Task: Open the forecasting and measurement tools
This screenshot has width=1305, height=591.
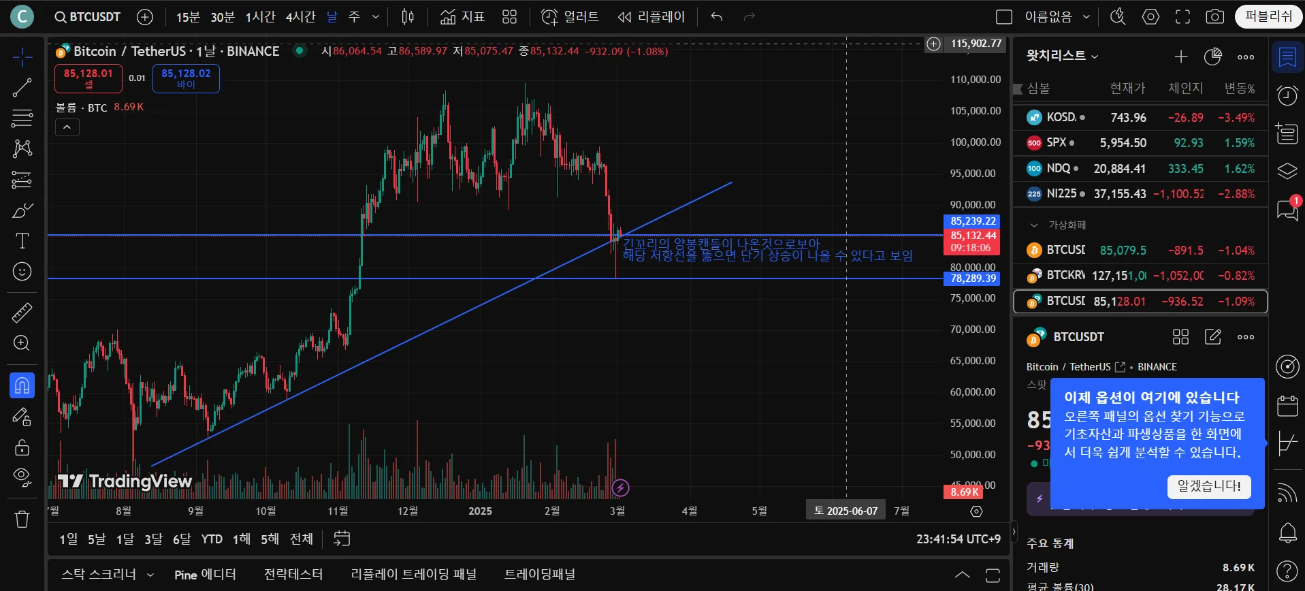Action: click(22, 180)
